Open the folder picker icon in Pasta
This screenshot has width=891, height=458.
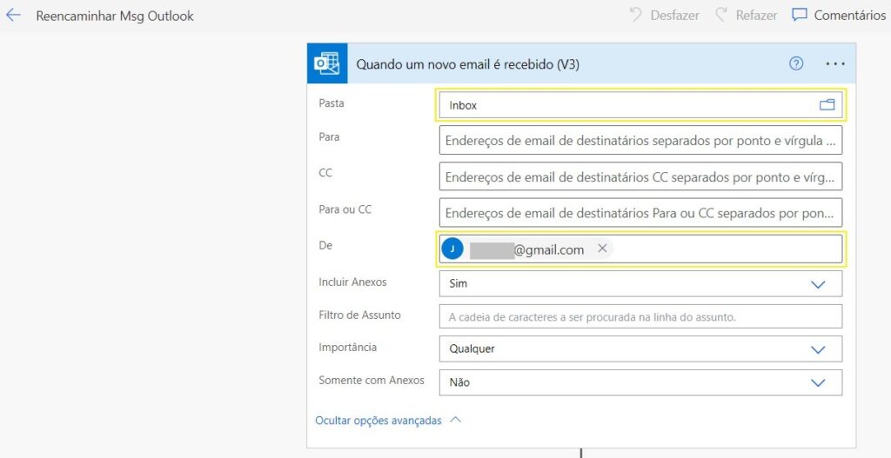pyautogui.click(x=827, y=105)
